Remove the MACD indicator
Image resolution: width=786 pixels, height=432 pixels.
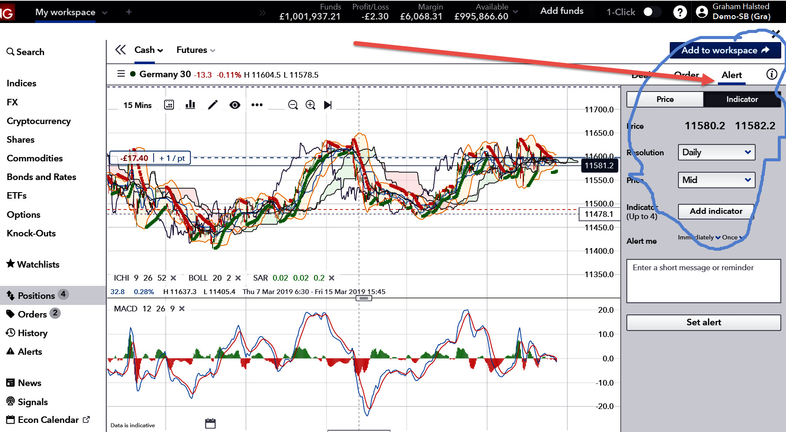(182, 309)
